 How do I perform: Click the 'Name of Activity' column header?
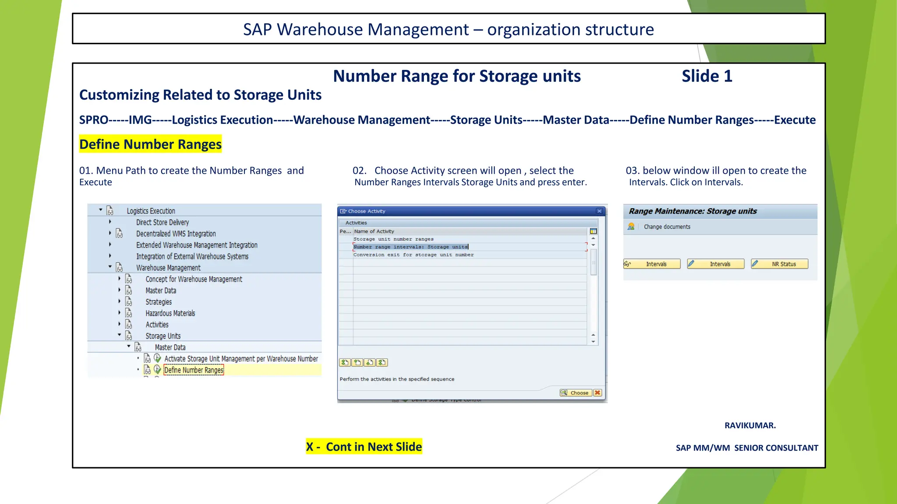[470, 231]
